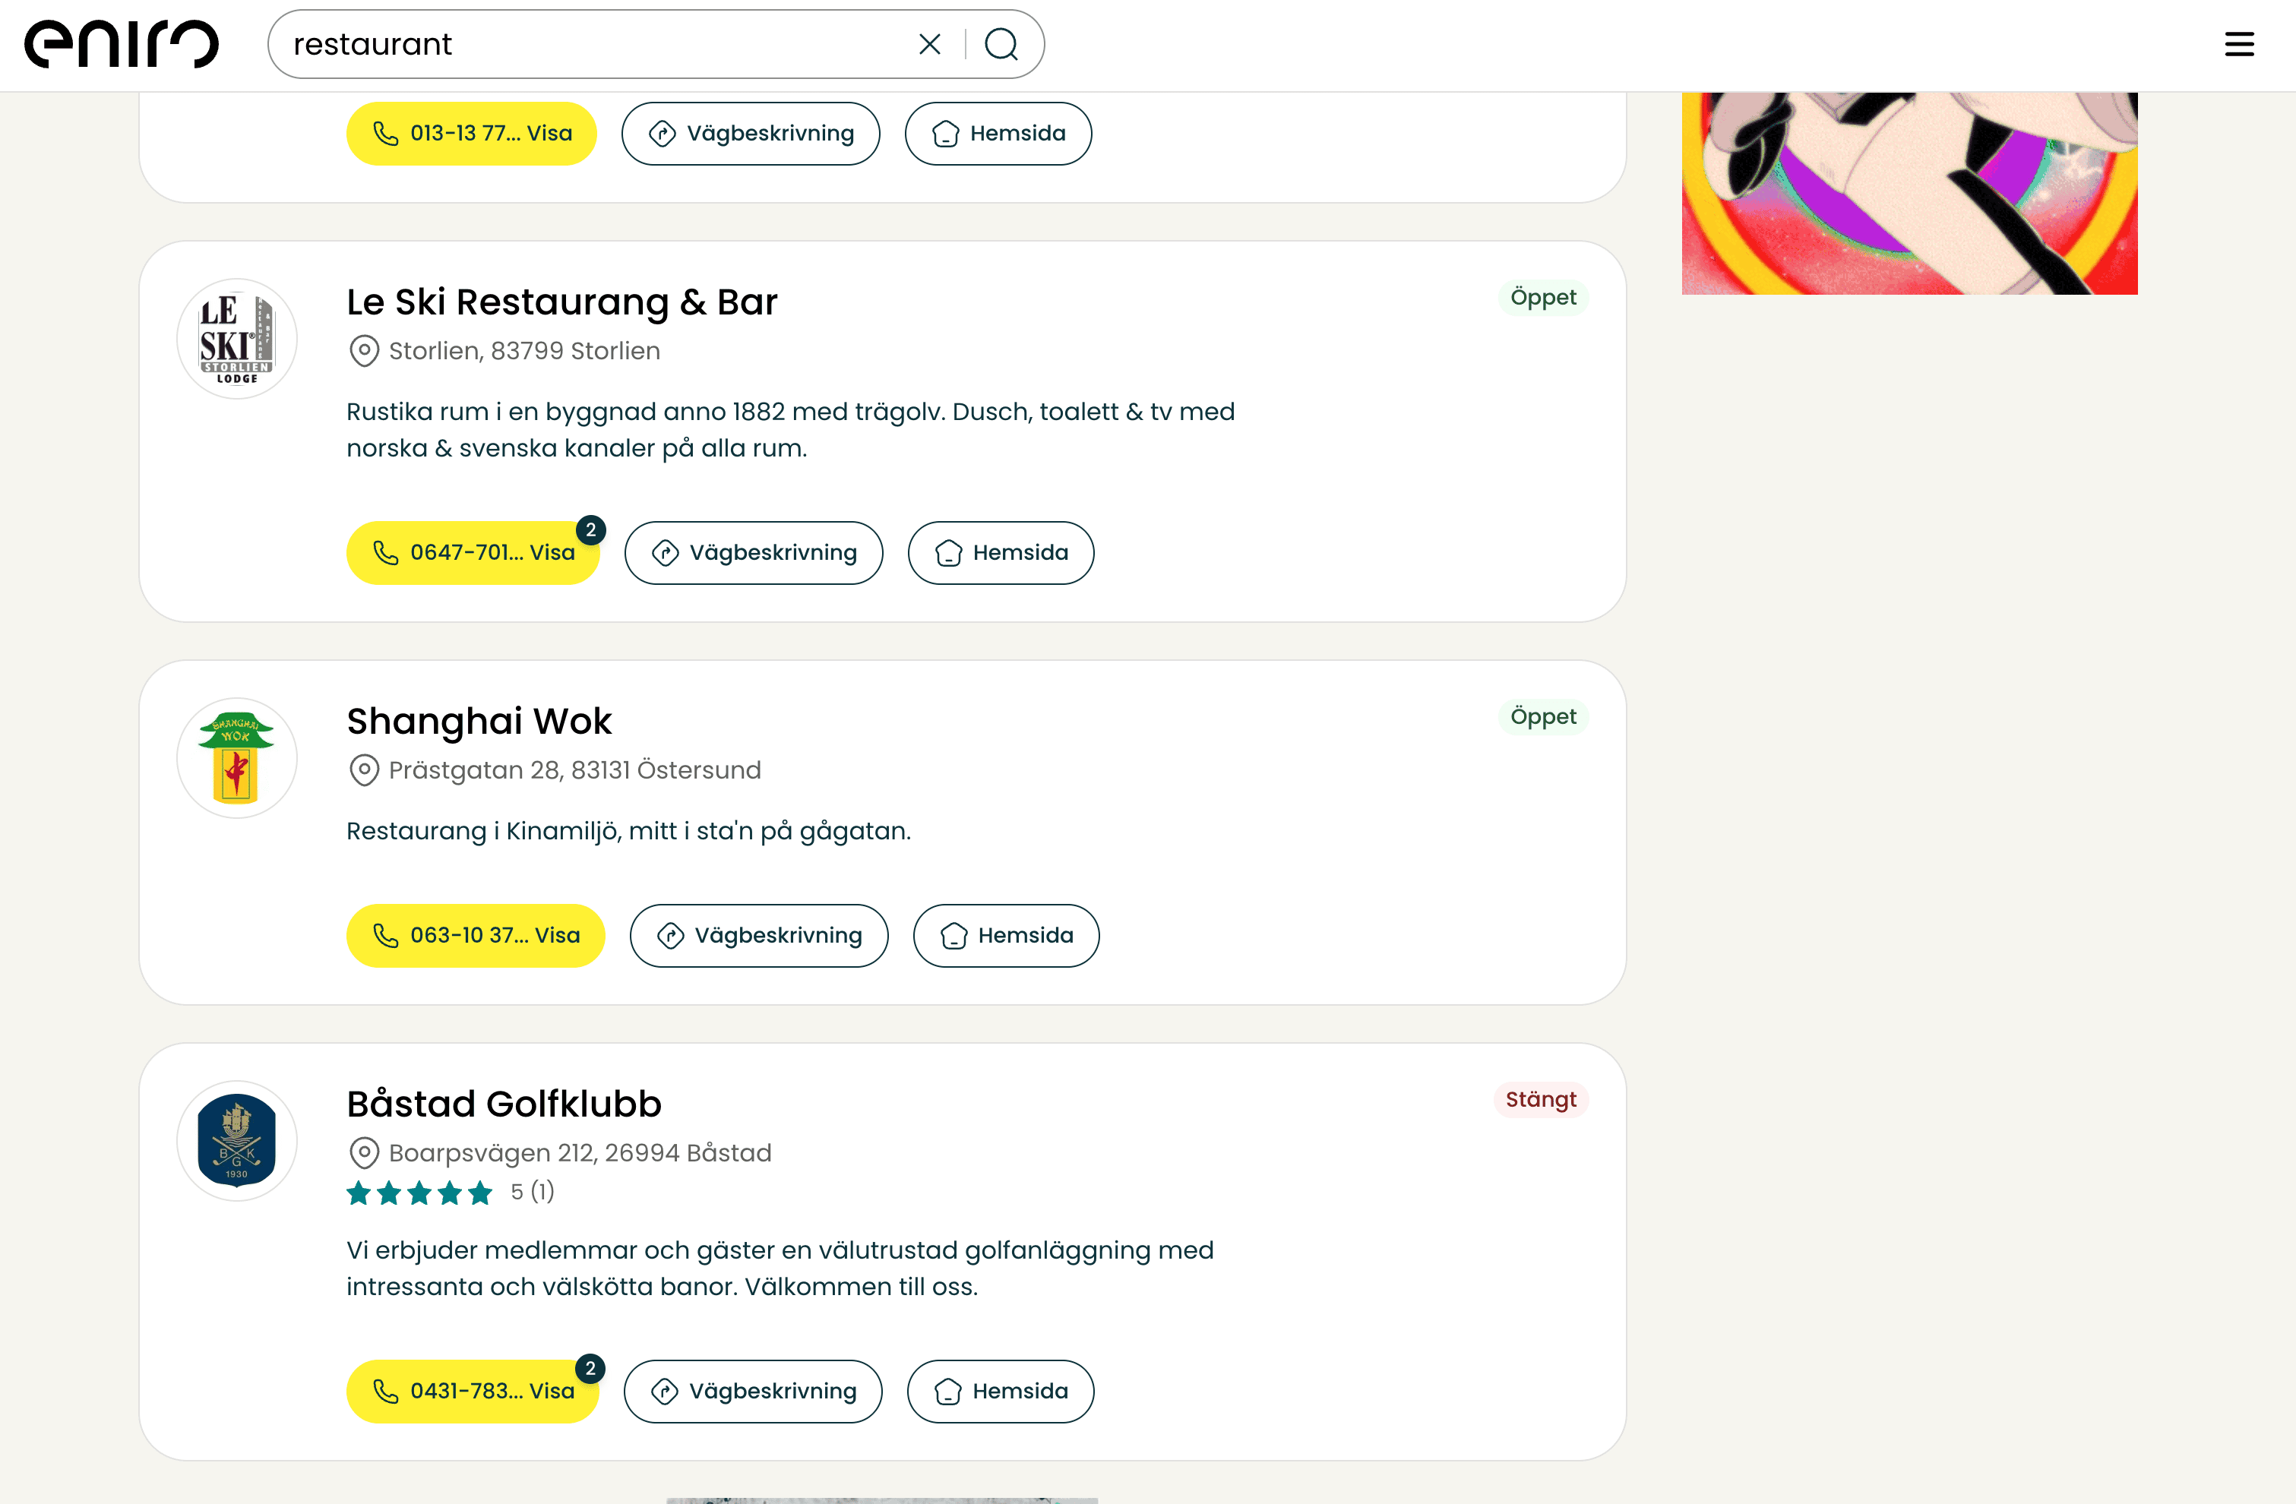This screenshot has height=1504, width=2296.
Task: Click the Båstad Golfklubb star rating
Action: tap(419, 1193)
